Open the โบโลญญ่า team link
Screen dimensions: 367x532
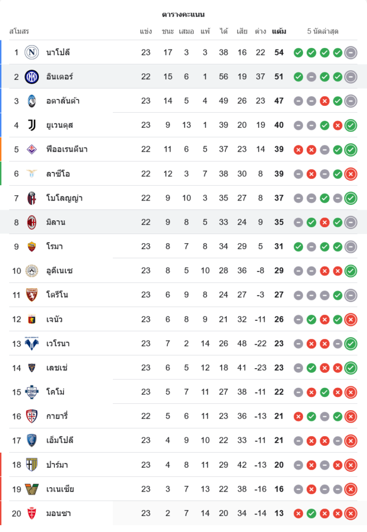click(64, 198)
